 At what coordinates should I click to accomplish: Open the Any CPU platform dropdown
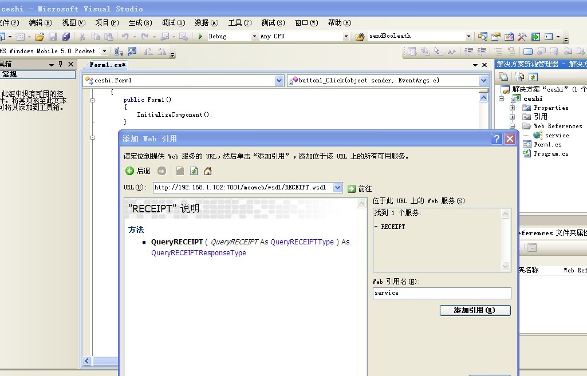click(346, 36)
